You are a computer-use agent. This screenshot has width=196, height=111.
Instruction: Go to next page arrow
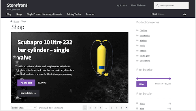[x=126, y=108]
